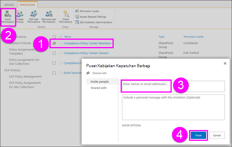The width and height of the screenshot is (232, 147).
Task: Check the Excel Services row checkbox
Action: click(54, 73)
